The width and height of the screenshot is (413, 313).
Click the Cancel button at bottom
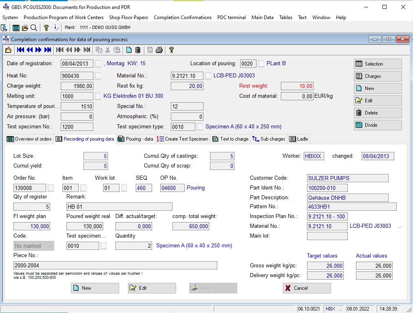click(x=307, y=288)
